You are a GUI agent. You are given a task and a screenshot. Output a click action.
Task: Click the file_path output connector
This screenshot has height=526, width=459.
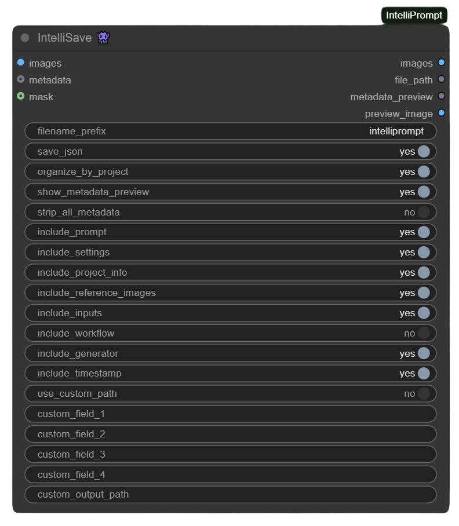coord(442,79)
